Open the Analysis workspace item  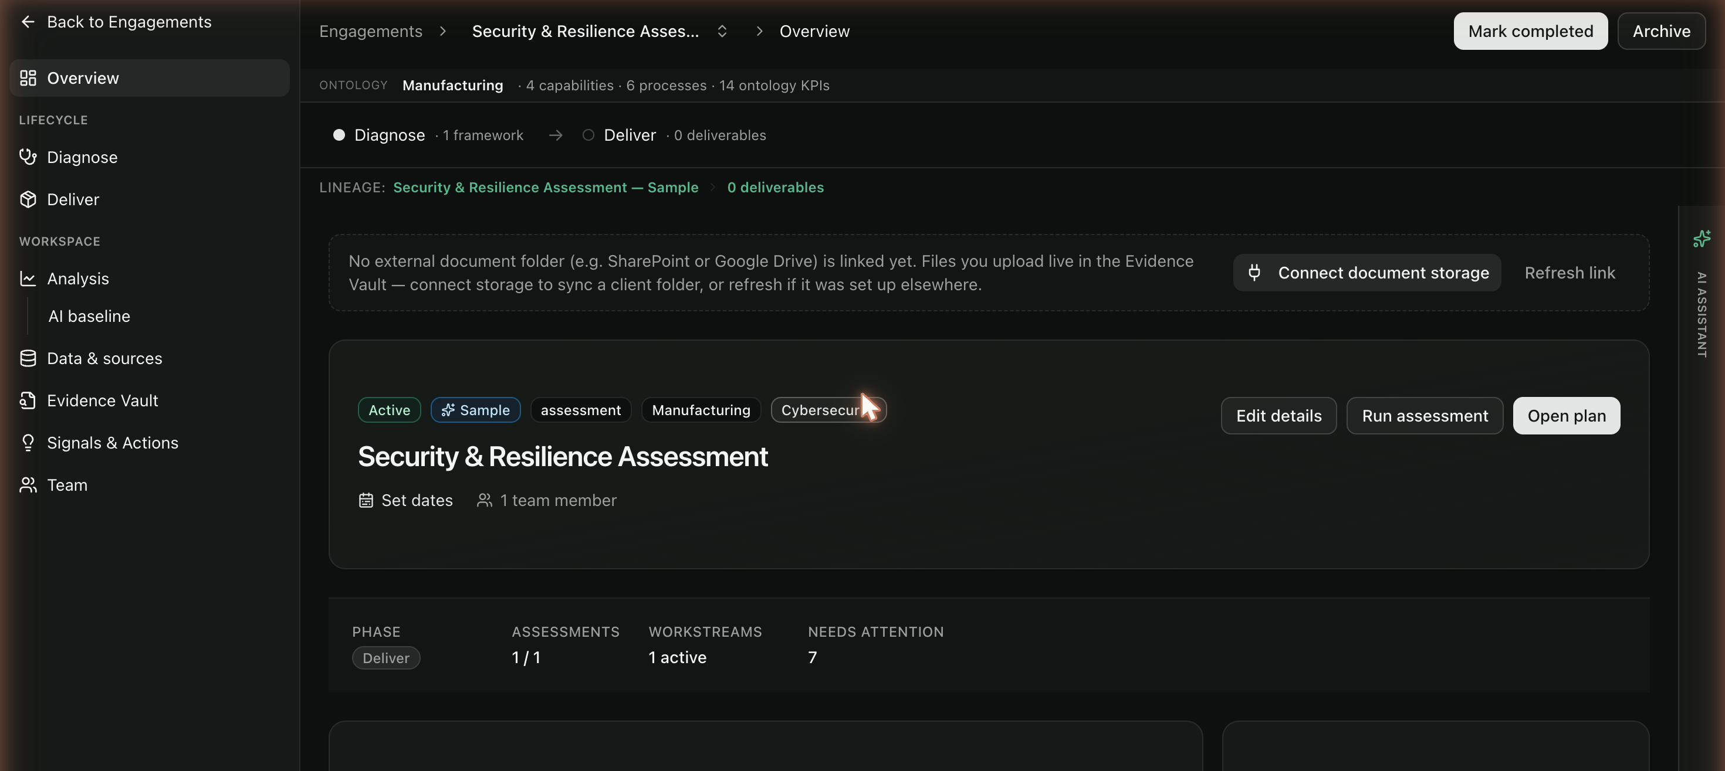coord(150,278)
